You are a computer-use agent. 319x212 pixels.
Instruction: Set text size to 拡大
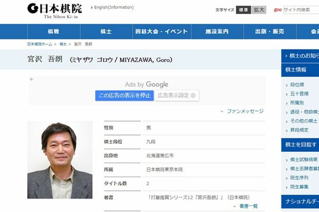tap(259, 10)
